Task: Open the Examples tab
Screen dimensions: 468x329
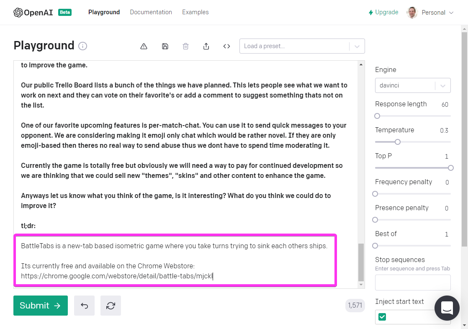Action: point(195,12)
